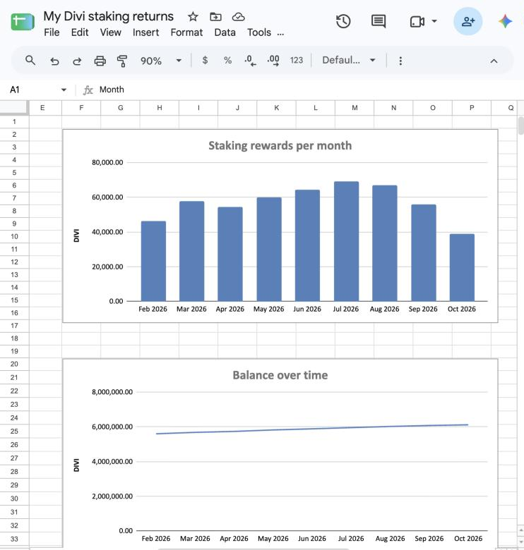
Task: Open the name box dropdown arrow
Action: (x=64, y=90)
